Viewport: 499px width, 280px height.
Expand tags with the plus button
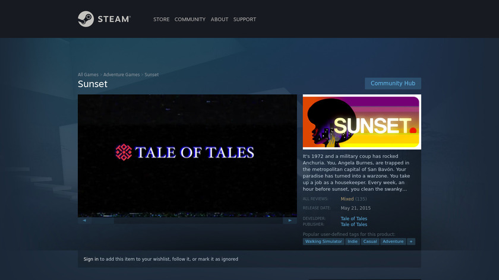411,241
